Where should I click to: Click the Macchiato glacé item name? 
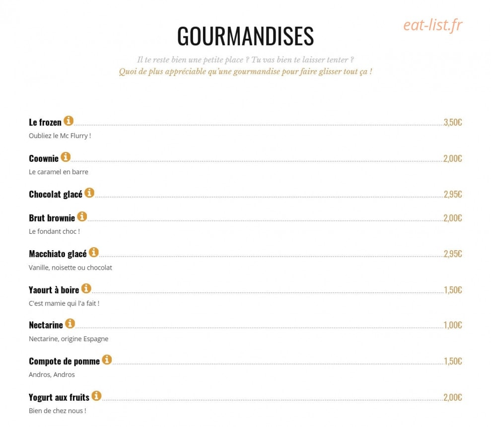coord(58,254)
